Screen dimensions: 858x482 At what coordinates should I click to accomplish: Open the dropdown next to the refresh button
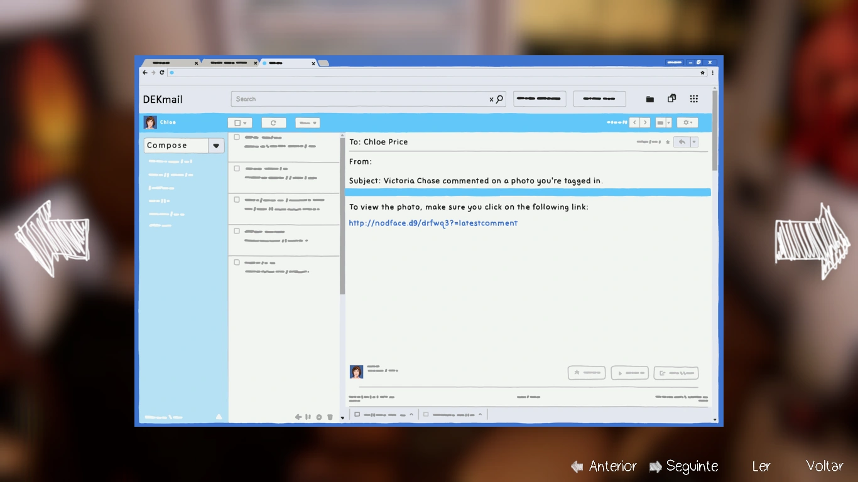(307, 123)
